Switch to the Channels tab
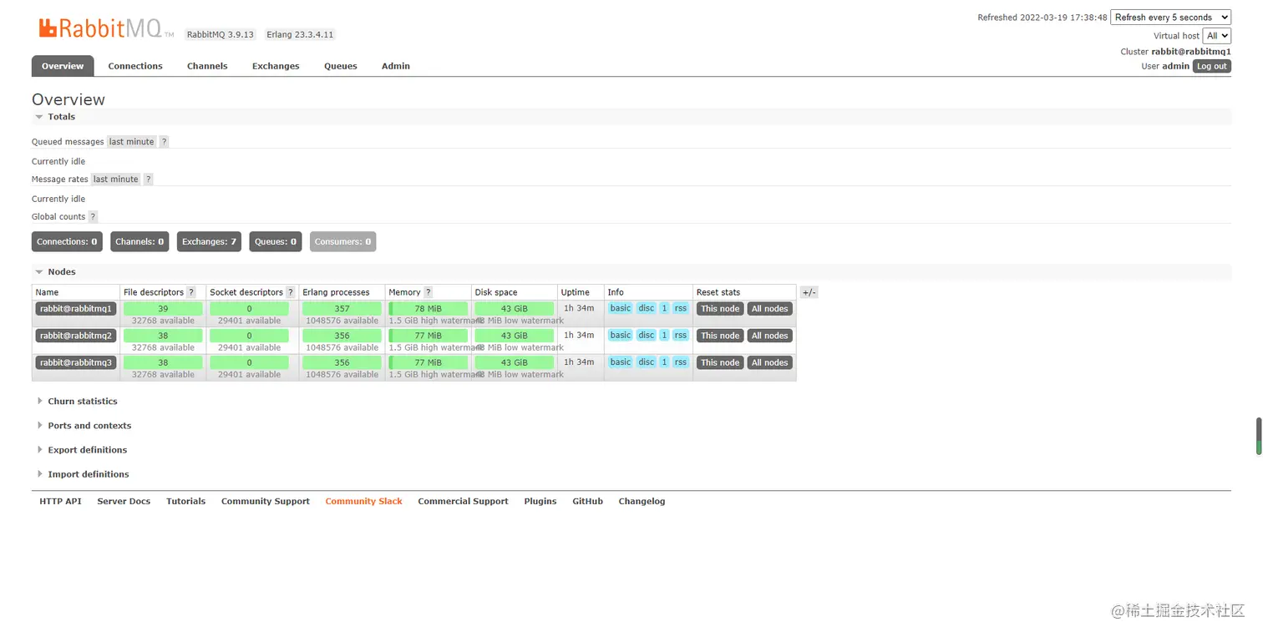Screen dimensions: 1263x637 click(207, 66)
